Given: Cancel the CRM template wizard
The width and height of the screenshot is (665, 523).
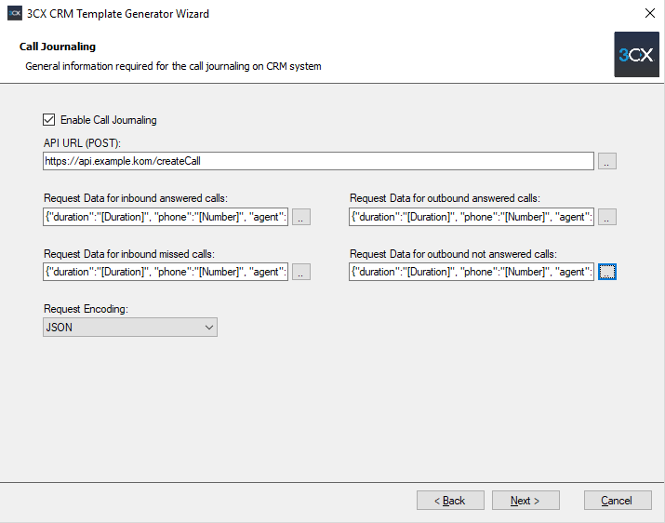Looking at the screenshot, I should pos(618,501).
